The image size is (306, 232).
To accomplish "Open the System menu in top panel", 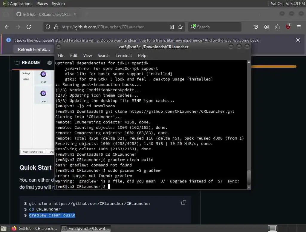I will pyautogui.click(x=58, y=4).
